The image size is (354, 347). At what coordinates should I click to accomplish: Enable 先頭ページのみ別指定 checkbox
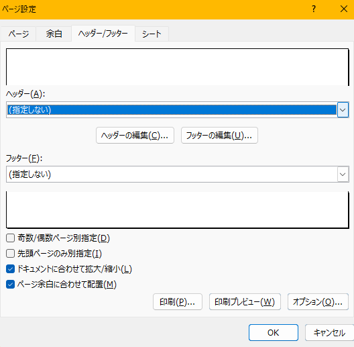[x=10, y=254]
